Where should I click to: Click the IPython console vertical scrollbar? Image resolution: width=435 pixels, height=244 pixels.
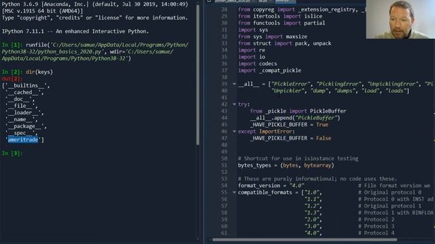[198, 75]
